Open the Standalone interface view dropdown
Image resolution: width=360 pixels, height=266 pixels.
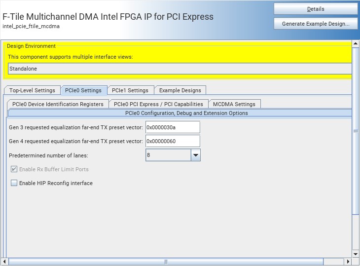pos(180,69)
